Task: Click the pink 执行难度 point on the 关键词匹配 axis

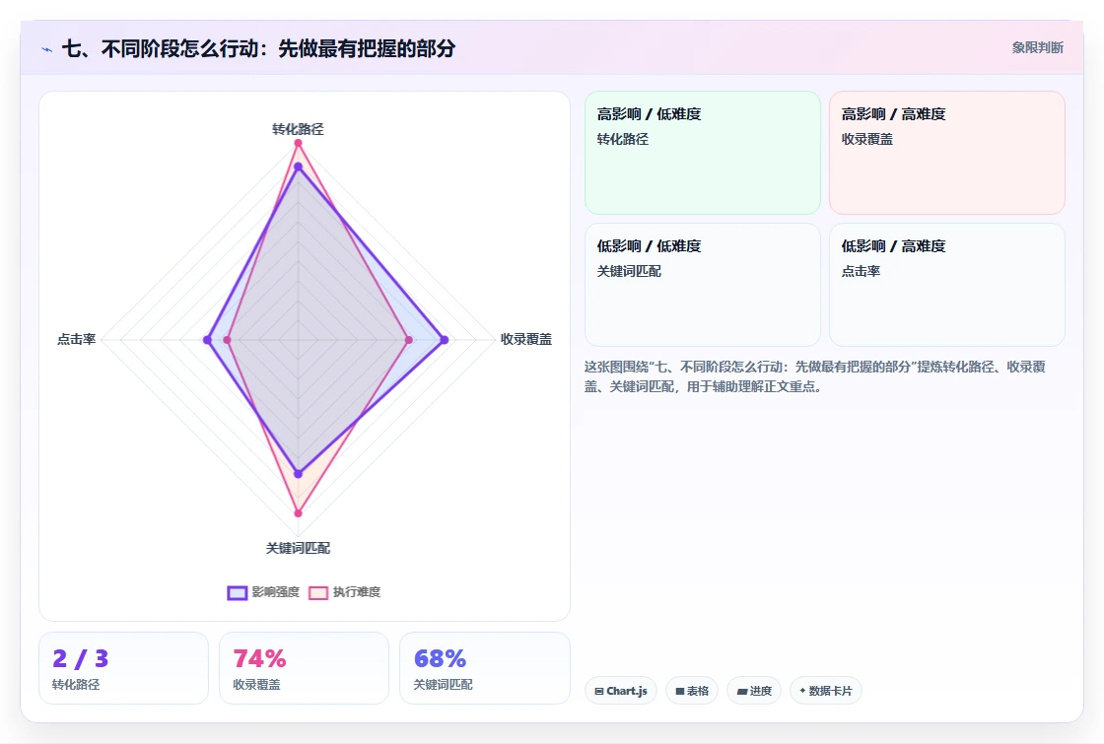Action: (298, 513)
